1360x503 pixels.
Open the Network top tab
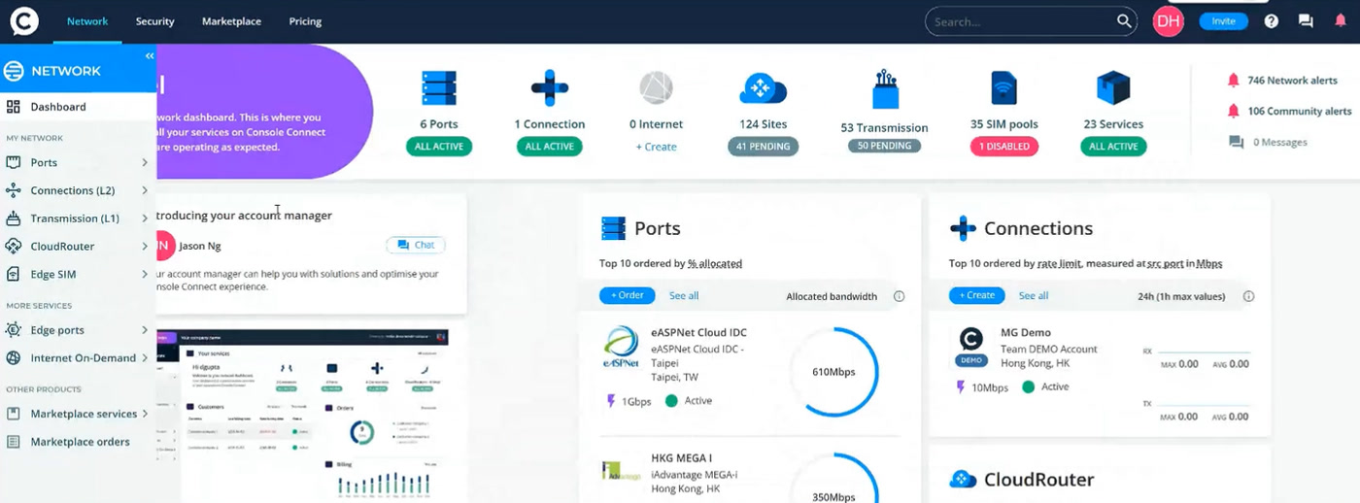coord(87,21)
